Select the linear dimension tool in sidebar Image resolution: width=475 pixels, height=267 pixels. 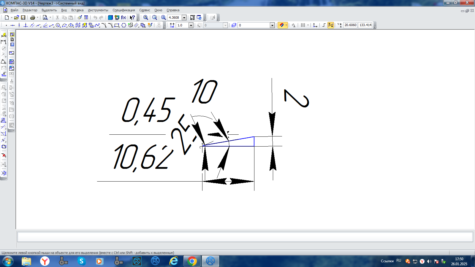pos(4,42)
